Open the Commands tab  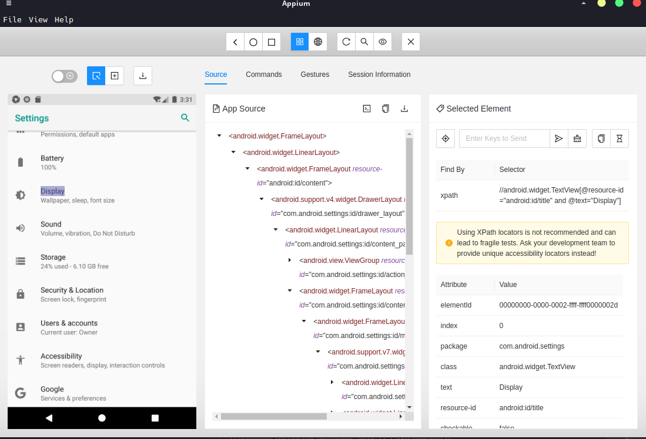pyautogui.click(x=263, y=75)
